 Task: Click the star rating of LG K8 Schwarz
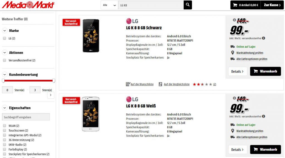coord(202,84)
